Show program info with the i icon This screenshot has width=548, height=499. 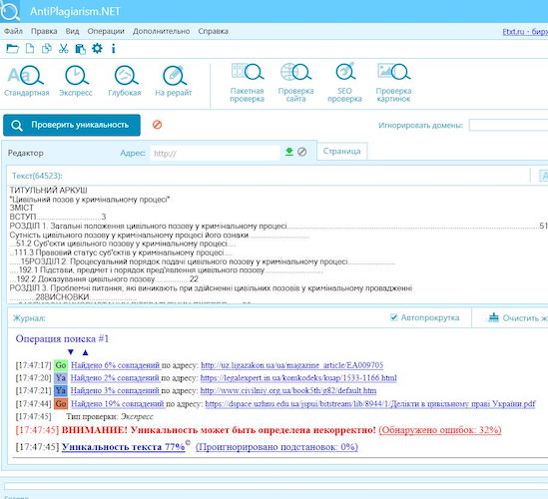click(x=113, y=49)
